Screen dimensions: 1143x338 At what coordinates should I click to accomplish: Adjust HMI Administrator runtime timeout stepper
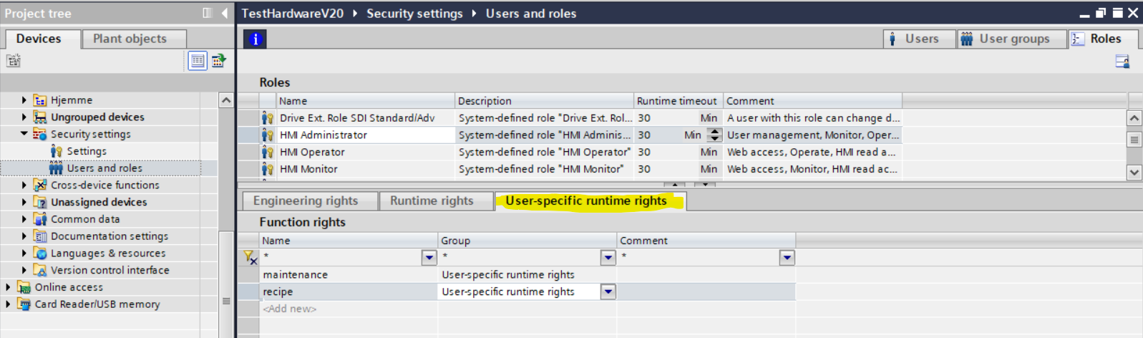[x=714, y=135]
